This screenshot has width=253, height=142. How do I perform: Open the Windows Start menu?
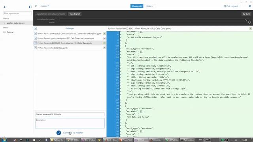[x=4, y=140]
